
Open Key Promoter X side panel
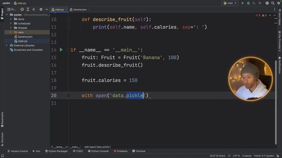(x=279, y=41)
